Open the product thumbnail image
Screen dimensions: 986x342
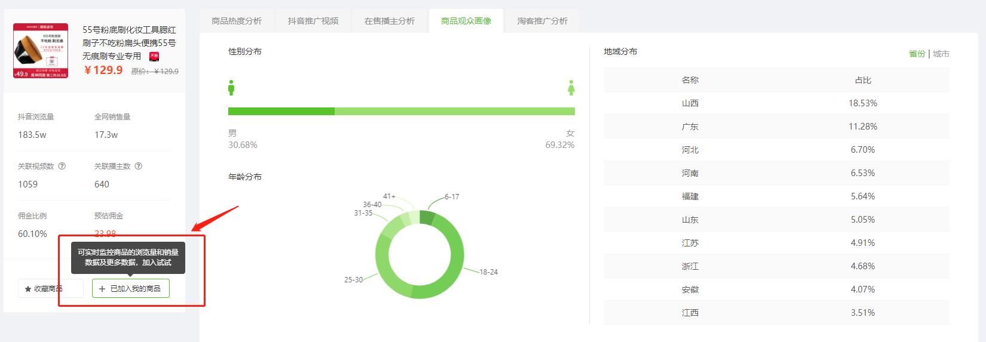point(41,51)
